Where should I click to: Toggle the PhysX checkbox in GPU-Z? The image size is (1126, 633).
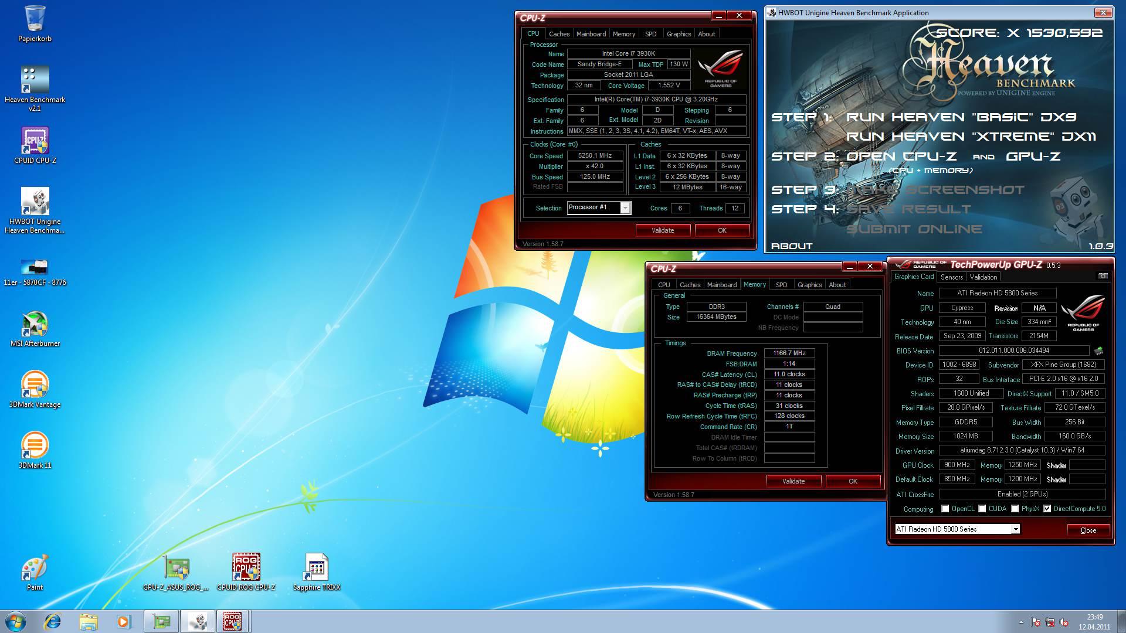tap(1015, 509)
